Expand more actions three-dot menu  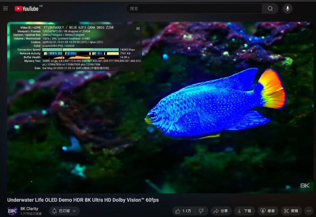pyautogui.click(x=309, y=211)
